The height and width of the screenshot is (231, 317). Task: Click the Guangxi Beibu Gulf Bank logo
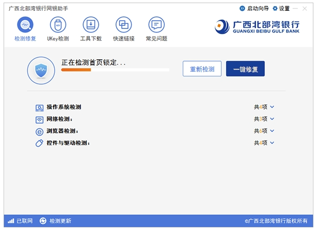tap(257, 27)
